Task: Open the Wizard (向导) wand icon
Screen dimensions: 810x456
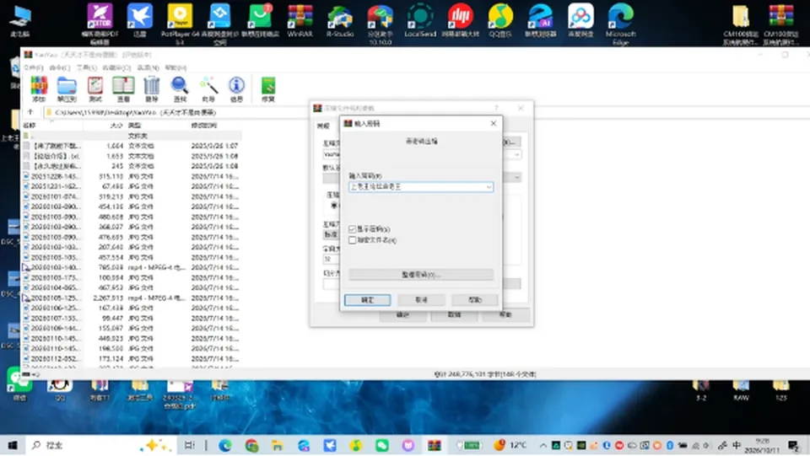Action: click(x=208, y=89)
